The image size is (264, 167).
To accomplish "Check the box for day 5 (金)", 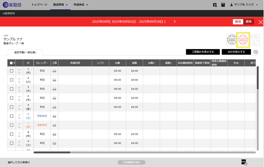I will coord(11,107).
